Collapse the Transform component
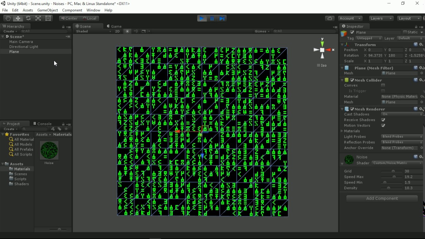Viewport: 425px width, 239px height. (342, 44)
